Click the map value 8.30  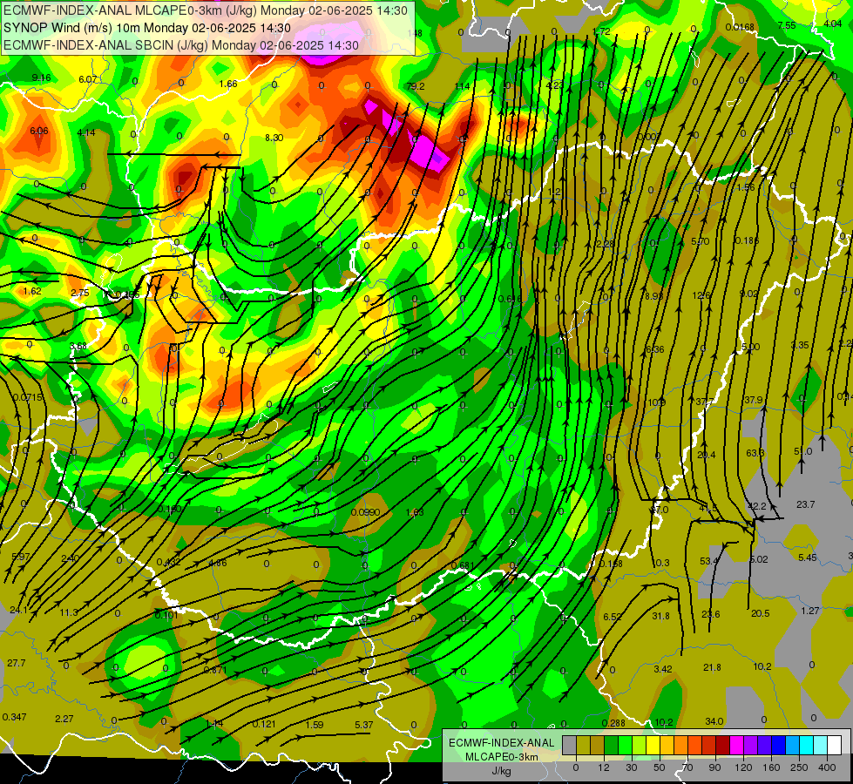(x=274, y=138)
